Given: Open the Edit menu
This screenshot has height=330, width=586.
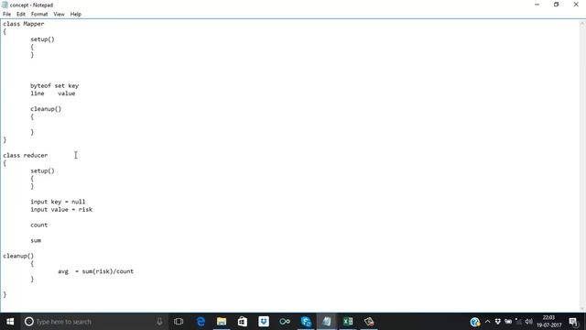Looking at the screenshot, I should tap(21, 15).
